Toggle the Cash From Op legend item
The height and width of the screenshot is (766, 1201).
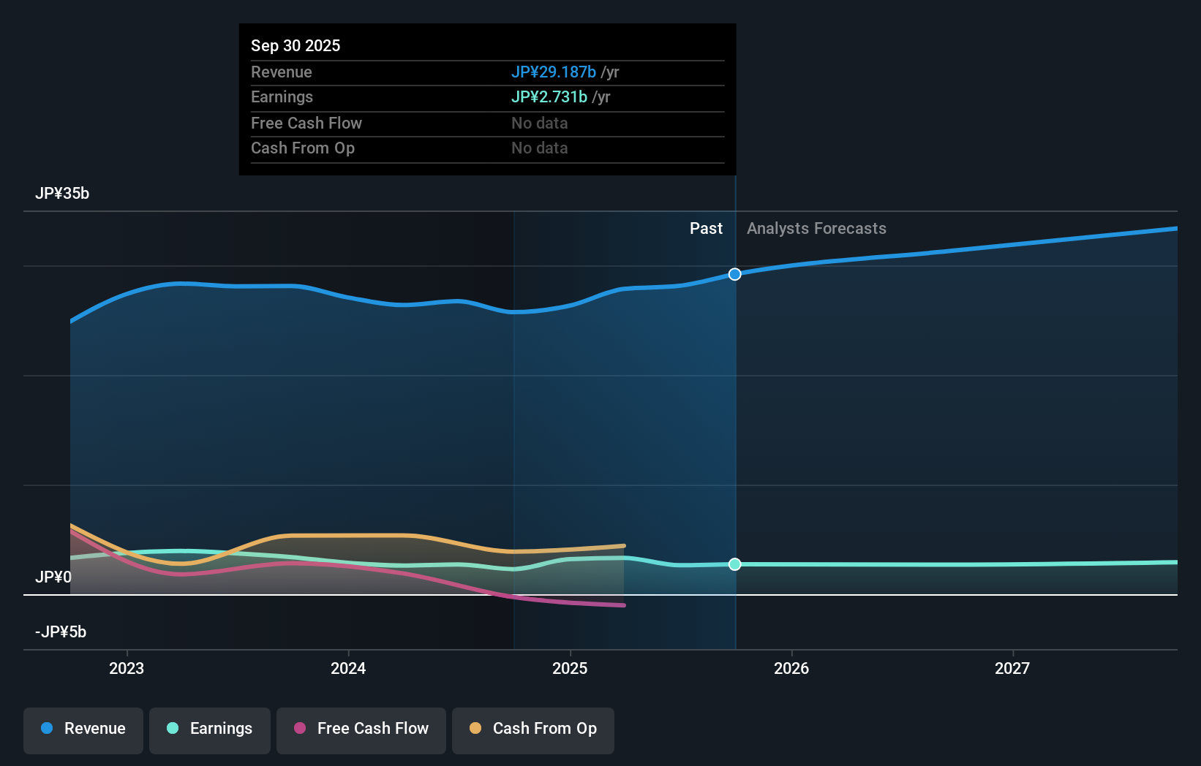tap(532, 729)
